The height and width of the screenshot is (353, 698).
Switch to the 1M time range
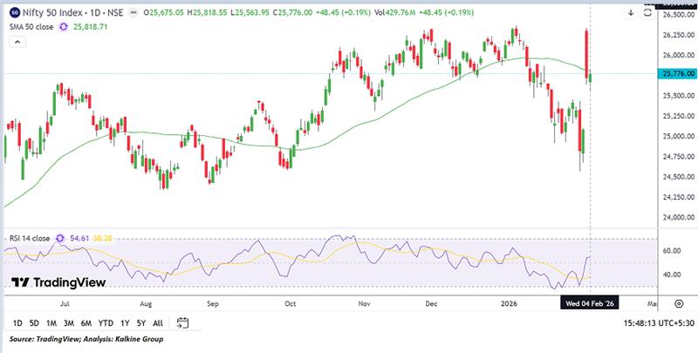(51, 323)
